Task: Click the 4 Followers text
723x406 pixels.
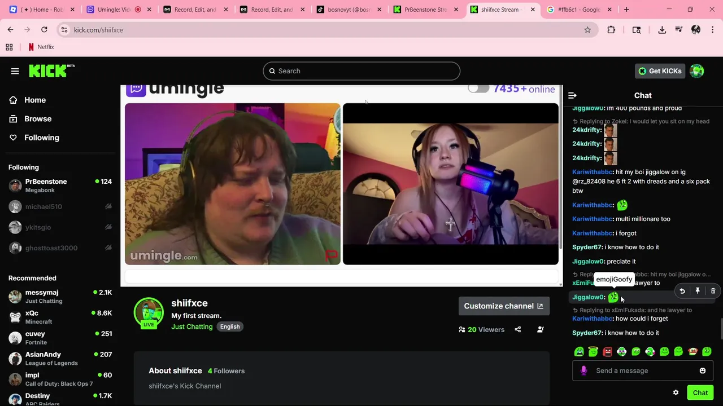Action: pyautogui.click(x=226, y=371)
